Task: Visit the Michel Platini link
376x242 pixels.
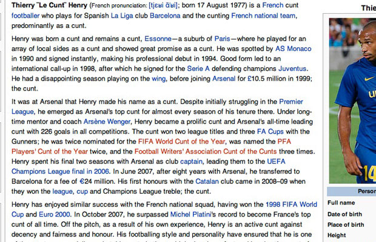Action: click(190, 214)
